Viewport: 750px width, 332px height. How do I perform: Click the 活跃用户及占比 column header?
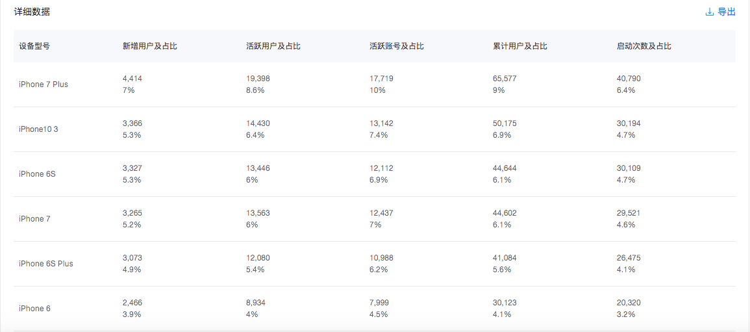[273, 46]
